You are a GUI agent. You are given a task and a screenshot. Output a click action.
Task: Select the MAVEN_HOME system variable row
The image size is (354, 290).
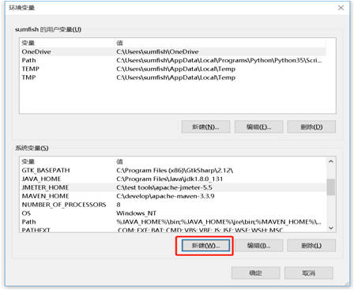pyautogui.click(x=173, y=196)
